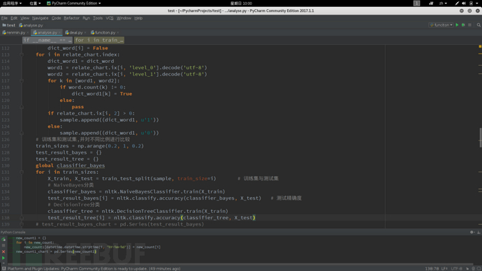Click the test project breadcrumb
This screenshot has width=482, height=271.
click(9, 25)
